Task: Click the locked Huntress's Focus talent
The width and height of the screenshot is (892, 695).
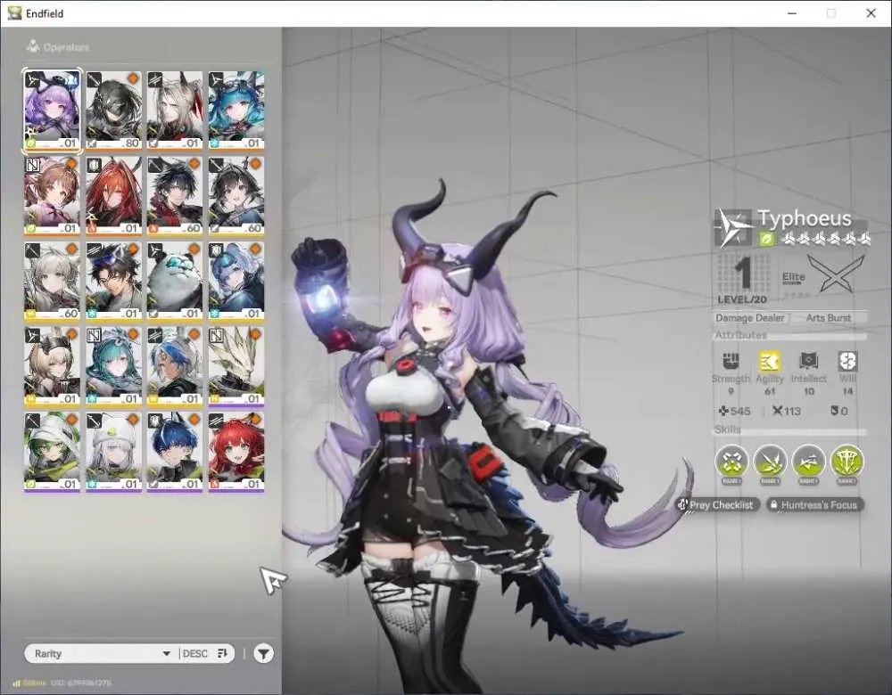Action: (x=814, y=504)
